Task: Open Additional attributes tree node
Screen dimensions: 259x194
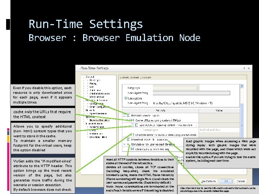Action: (x=100, y=93)
